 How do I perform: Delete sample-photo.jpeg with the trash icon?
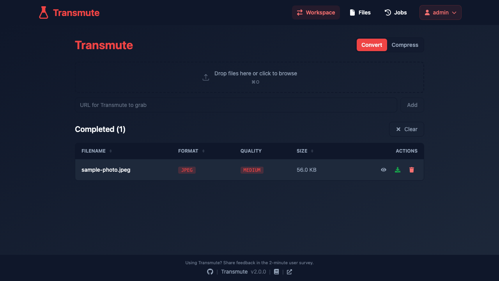click(412, 170)
